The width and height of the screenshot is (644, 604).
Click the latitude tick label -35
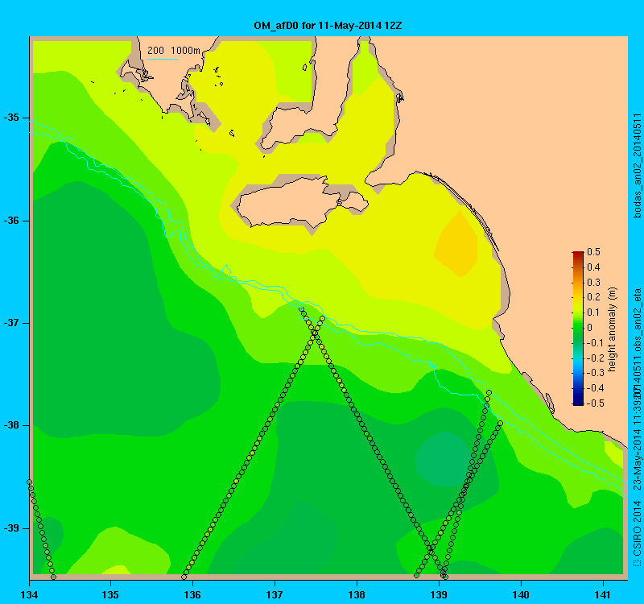11,118
